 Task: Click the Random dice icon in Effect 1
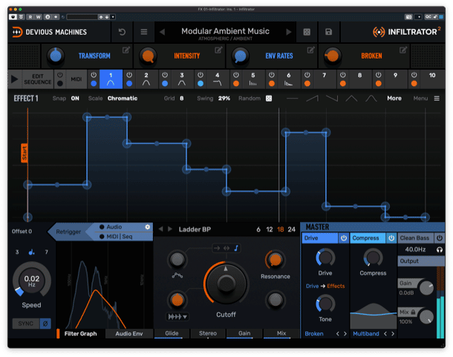pos(269,99)
